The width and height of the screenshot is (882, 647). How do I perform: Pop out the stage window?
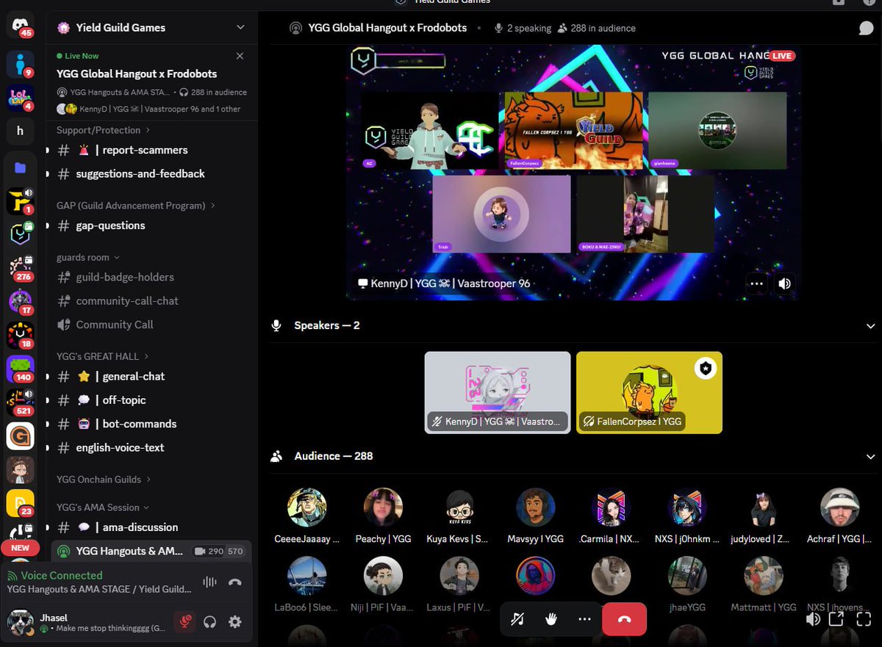pos(836,619)
